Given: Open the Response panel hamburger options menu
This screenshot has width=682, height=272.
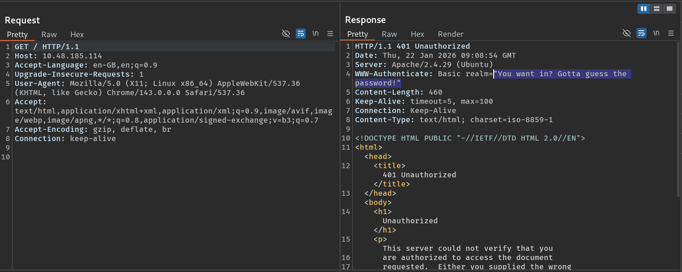Looking at the screenshot, I should (670, 33).
